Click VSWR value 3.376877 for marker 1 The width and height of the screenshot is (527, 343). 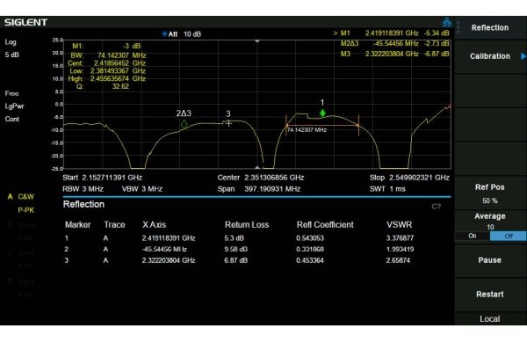[400, 238]
